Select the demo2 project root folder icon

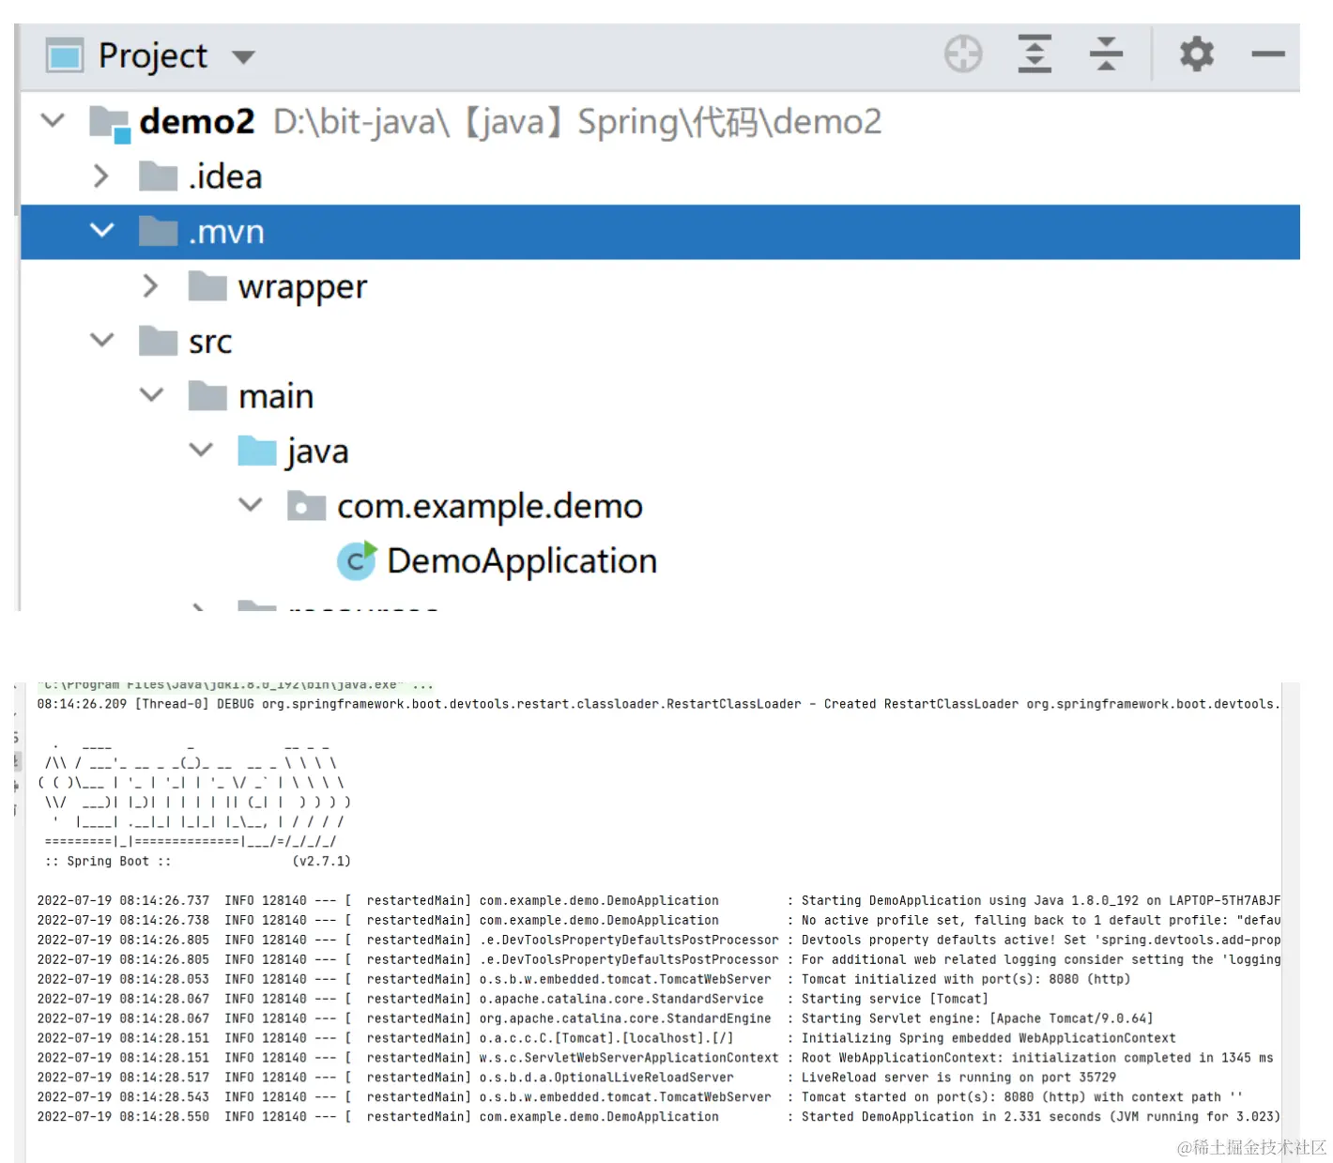click(x=110, y=124)
